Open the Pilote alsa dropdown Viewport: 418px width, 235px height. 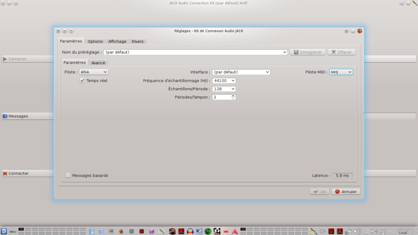click(94, 72)
